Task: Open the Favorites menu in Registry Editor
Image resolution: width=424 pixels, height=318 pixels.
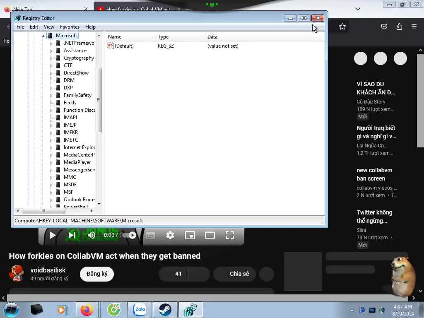Action: [x=70, y=27]
